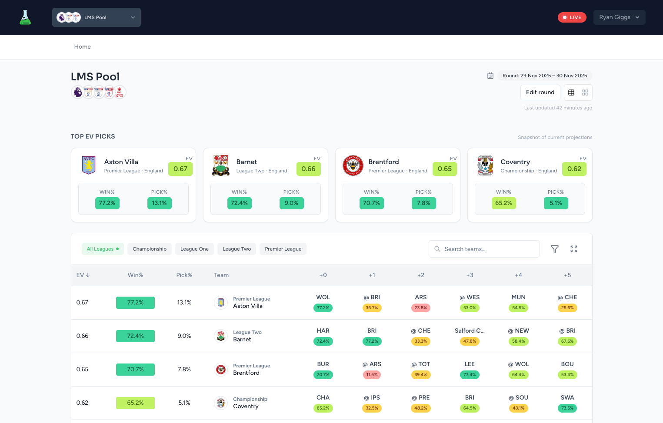Open the filter funnel icon beside search
This screenshot has height=423, width=663.
[x=554, y=249]
